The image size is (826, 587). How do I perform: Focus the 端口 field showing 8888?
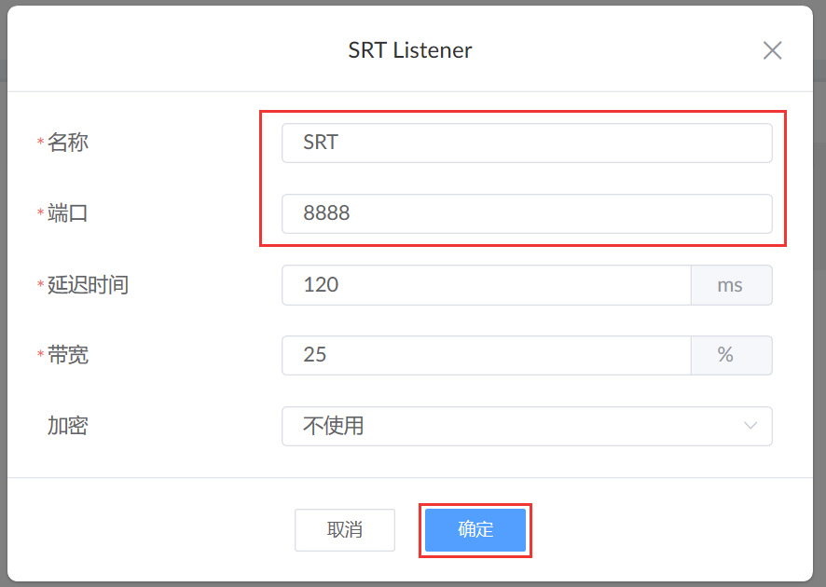[527, 213]
